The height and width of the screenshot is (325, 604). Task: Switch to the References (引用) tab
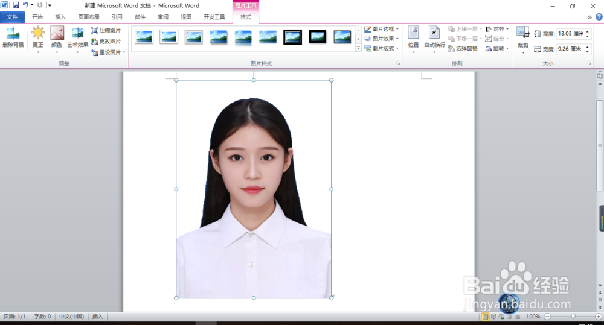117,17
